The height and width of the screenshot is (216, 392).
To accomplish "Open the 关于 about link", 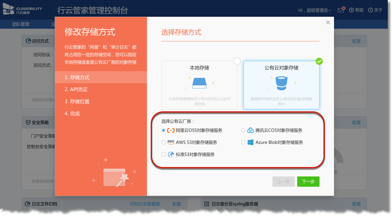I will click(375, 10).
